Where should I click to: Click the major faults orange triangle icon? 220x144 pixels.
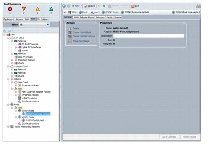24,9
